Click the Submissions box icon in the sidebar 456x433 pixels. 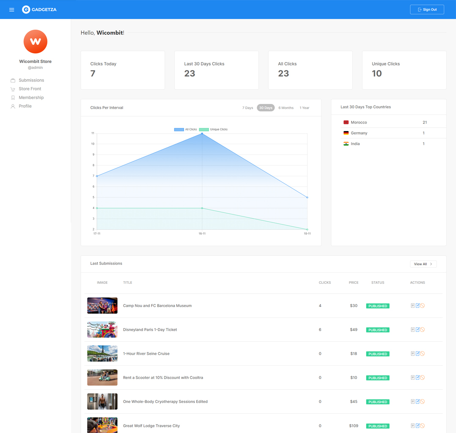pyautogui.click(x=13, y=80)
